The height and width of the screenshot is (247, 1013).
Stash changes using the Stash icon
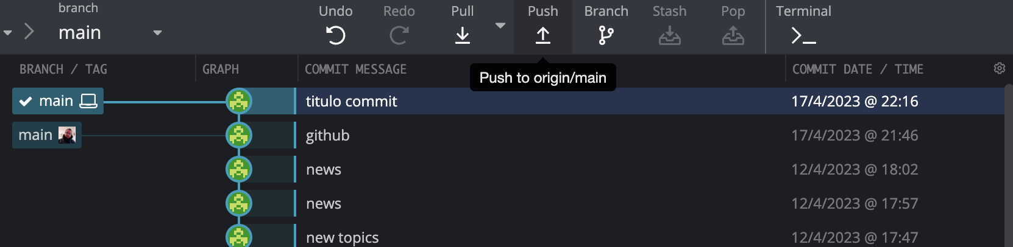tap(669, 35)
